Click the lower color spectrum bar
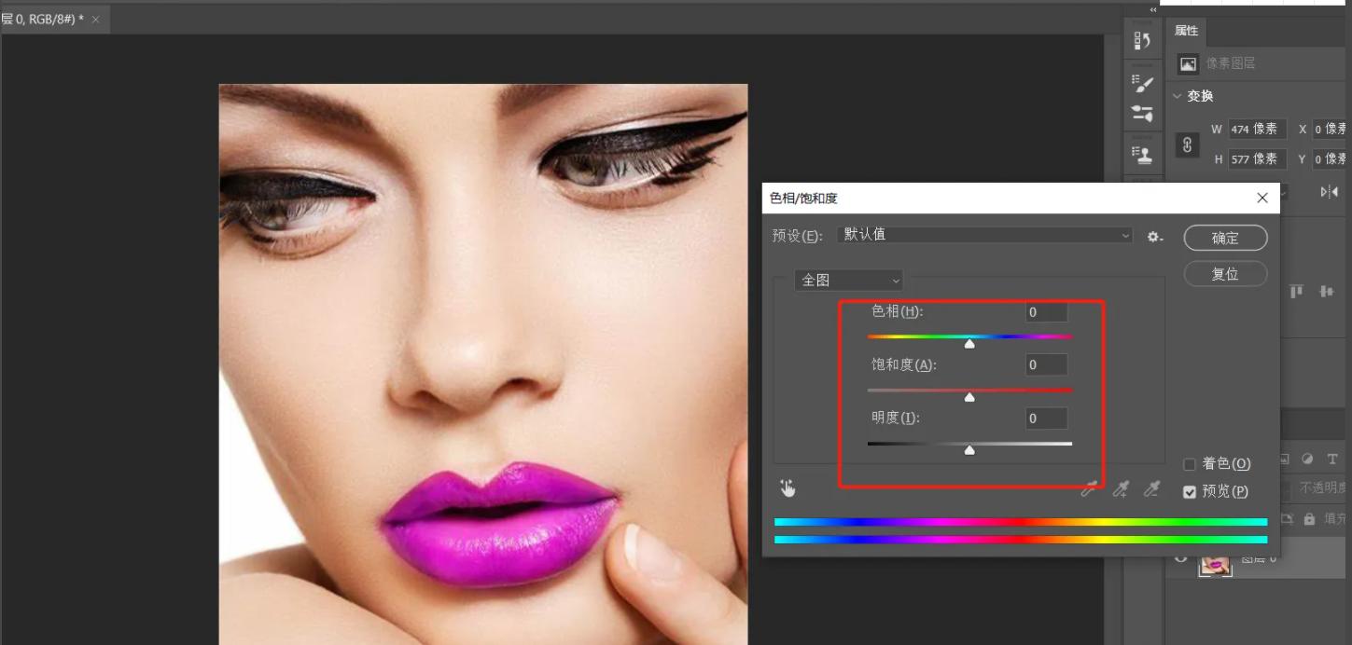The image size is (1352, 645). pyautogui.click(x=1021, y=540)
